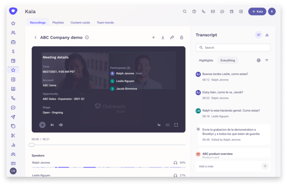This screenshot has height=185, width=287.
Task: Switch to the Team trends tab
Action: 105,22
